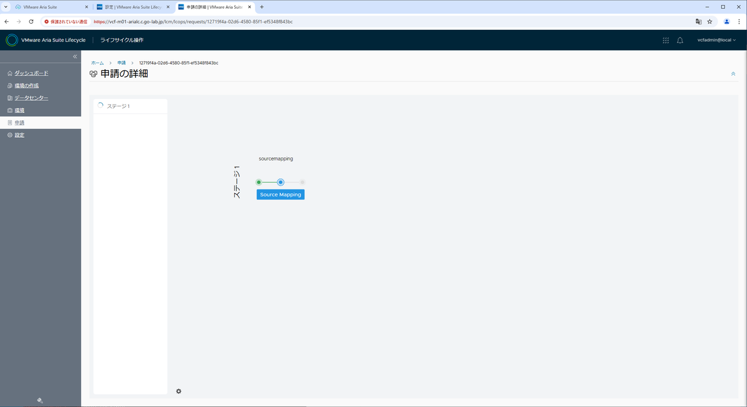Bookmark this page with the star icon
The width and height of the screenshot is (747, 407).
710,21
